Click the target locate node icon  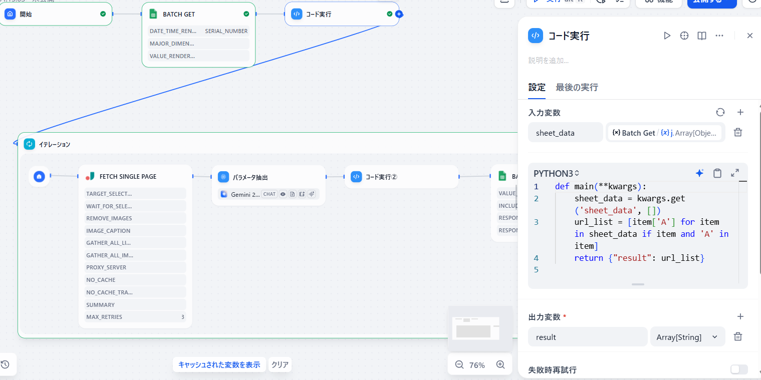(x=684, y=36)
